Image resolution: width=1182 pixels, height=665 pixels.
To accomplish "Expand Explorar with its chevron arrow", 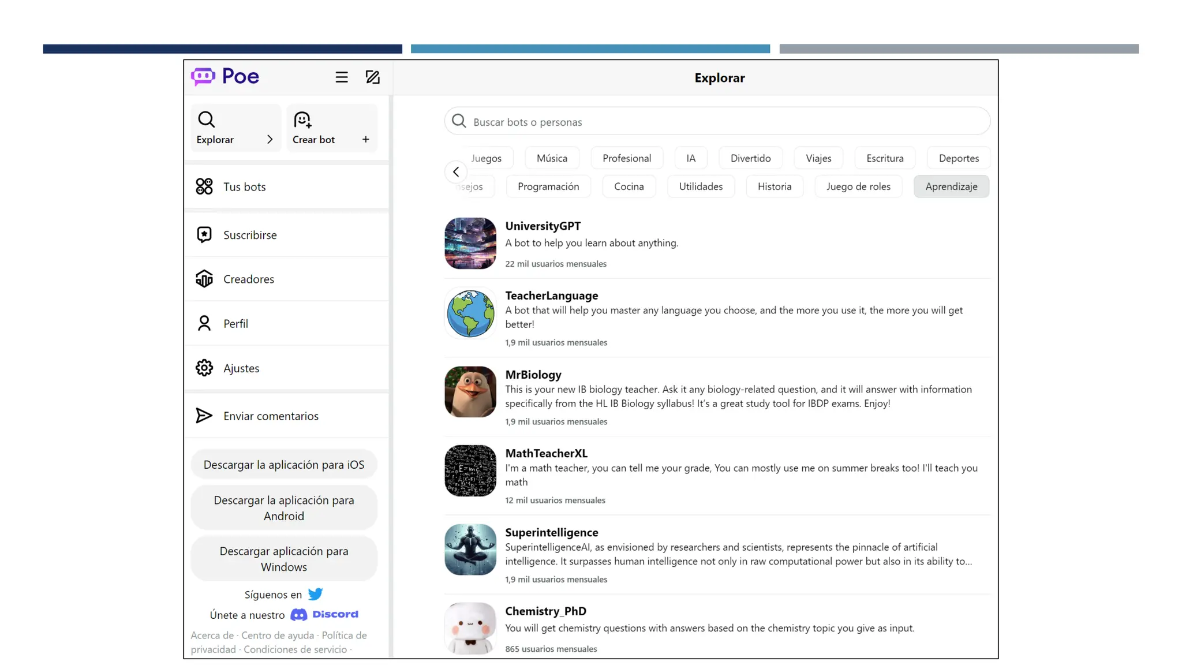I will (270, 140).
